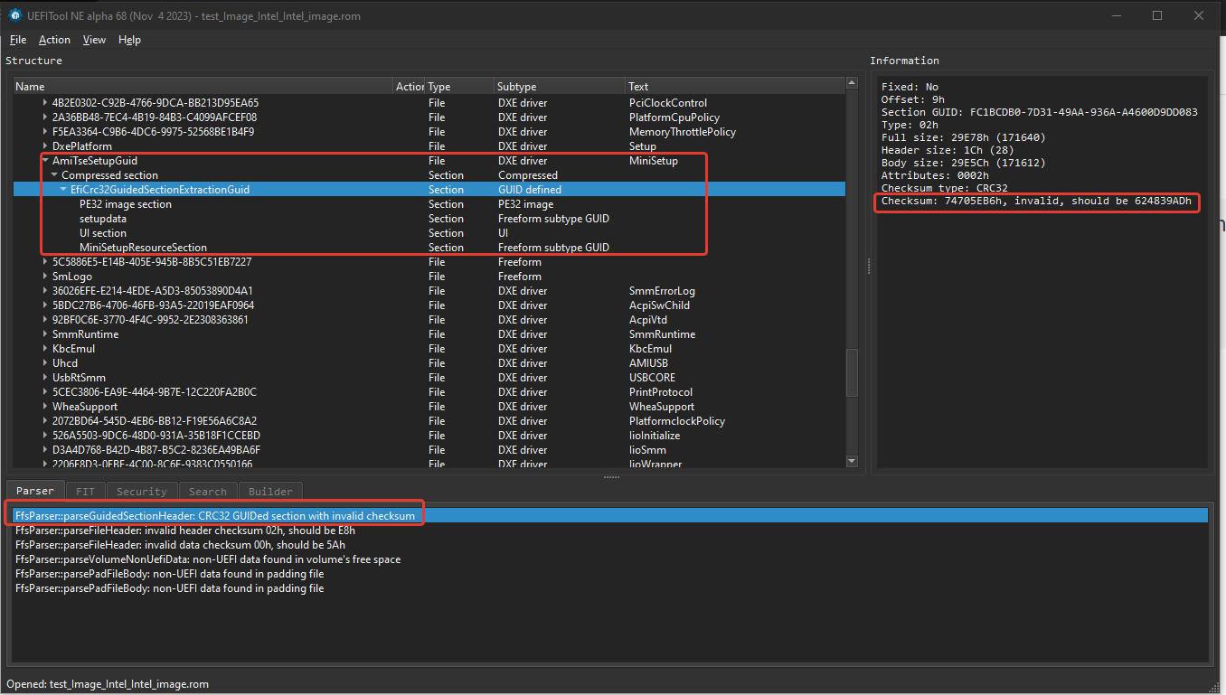Select the parseVolumeNonUefiData message
1226x695 pixels.
(x=611, y=559)
